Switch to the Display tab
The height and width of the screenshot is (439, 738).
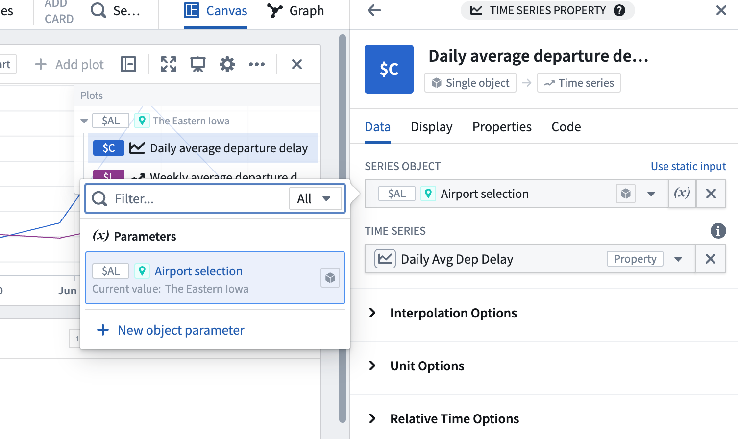click(x=431, y=127)
